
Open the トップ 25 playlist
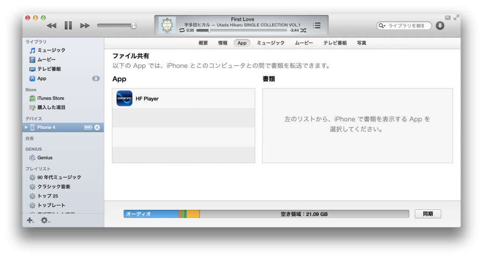coord(63,196)
